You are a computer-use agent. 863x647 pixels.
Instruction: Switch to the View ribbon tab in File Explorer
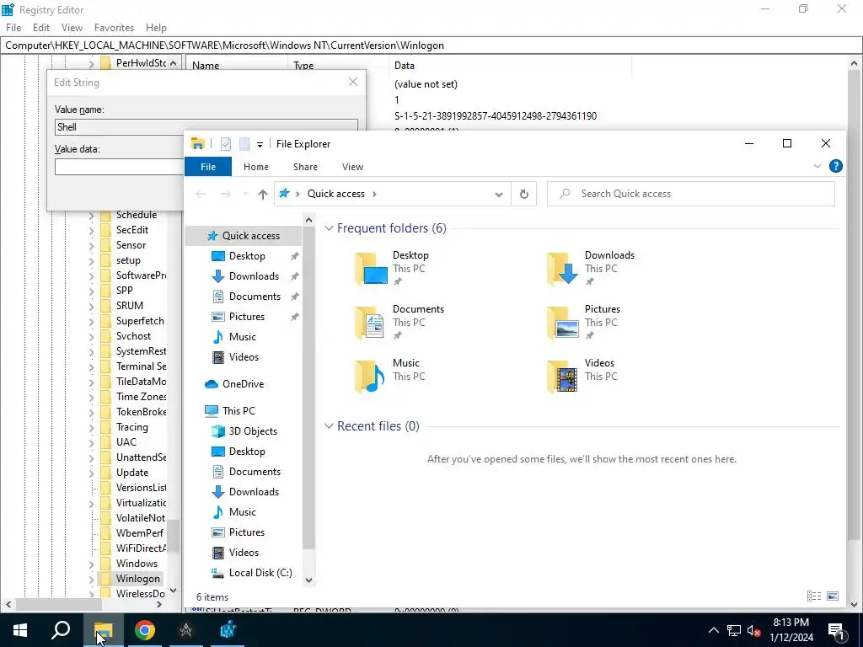(353, 167)
